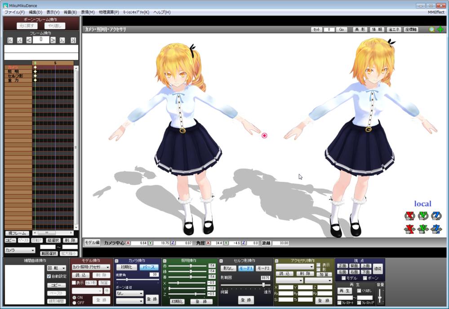Image resolution: width=449 pixels, height=309 pixels.
Task: Open the カメラ・照明・アクセサリ model dropdown
Action: (x=91, y=267)
